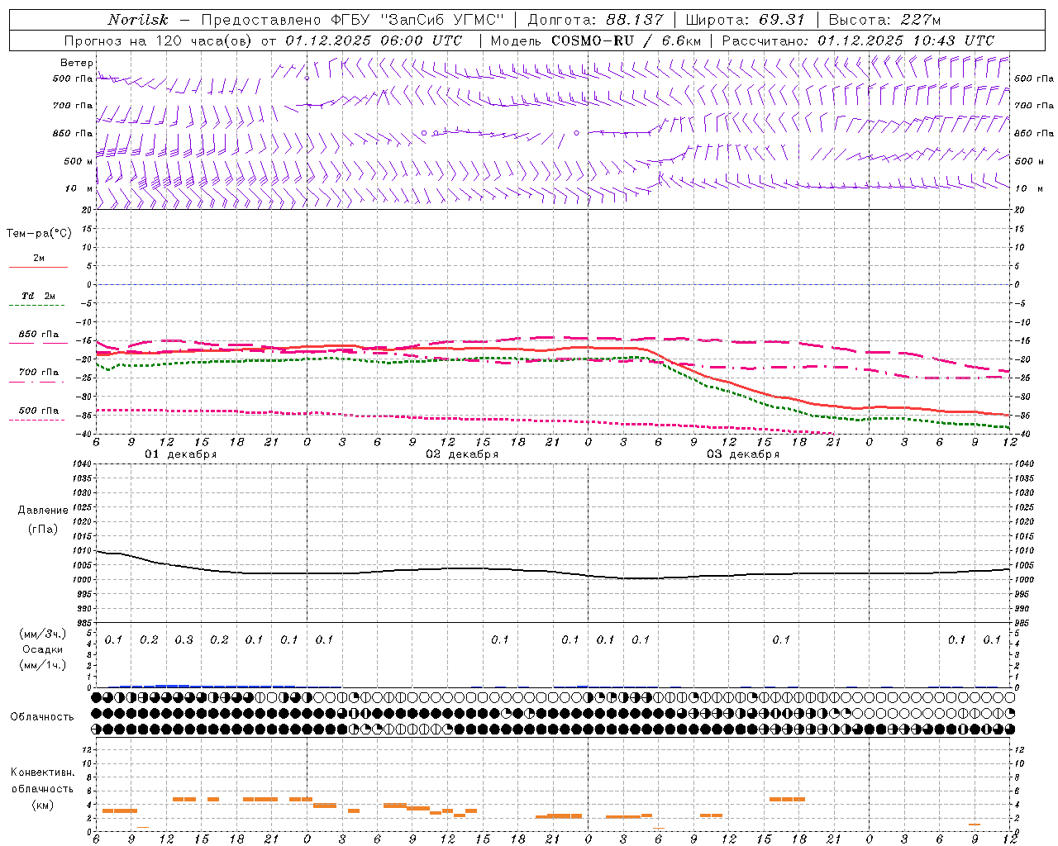Select the 'Td 2м' dew point legend entry

point(39,296)
